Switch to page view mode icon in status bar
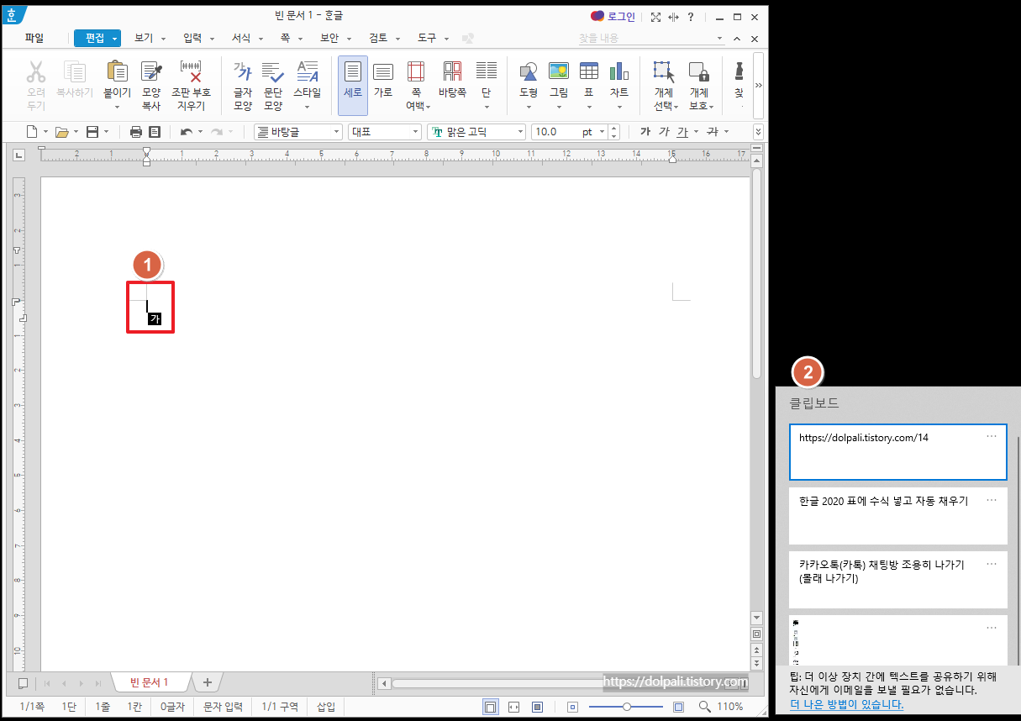1021x721 pixels. [x=491, y=707]
